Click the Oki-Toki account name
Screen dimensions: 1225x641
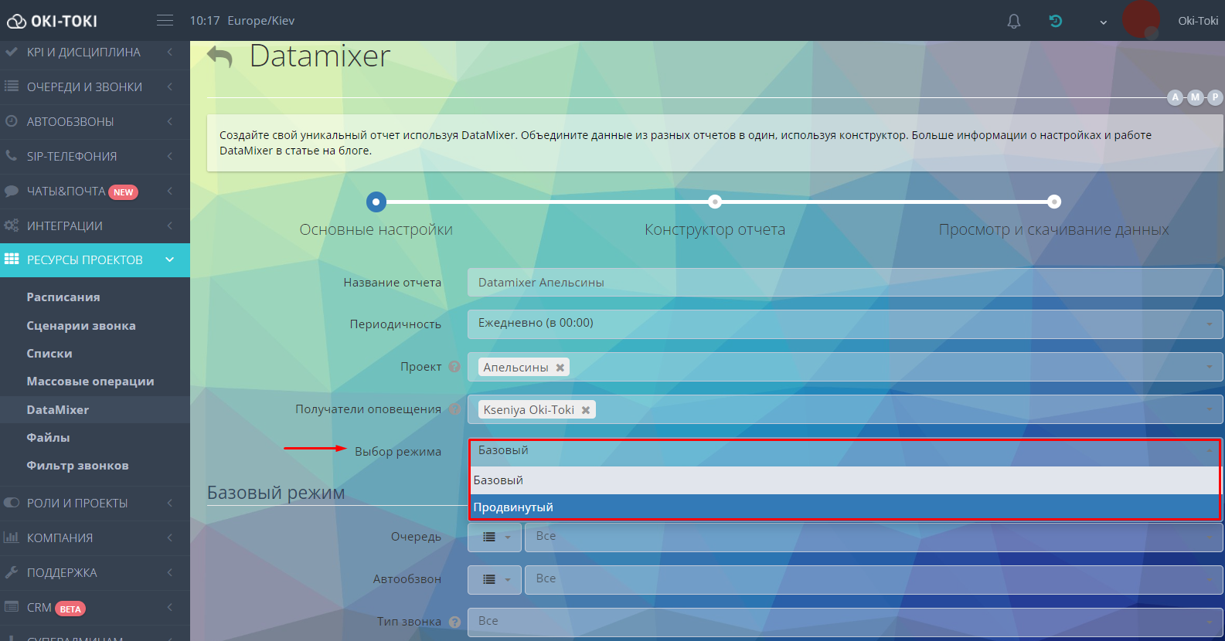pyautogui.click(x=1198, y=21)
